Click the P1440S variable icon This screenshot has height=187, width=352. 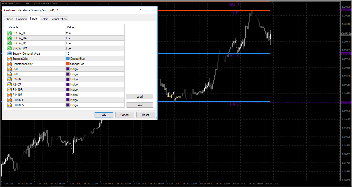[10, 95]
